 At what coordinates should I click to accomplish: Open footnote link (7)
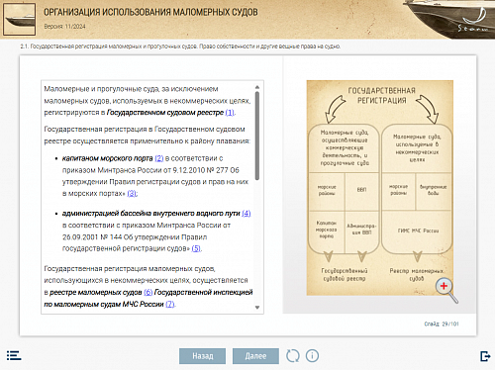[x=170, y=304]
